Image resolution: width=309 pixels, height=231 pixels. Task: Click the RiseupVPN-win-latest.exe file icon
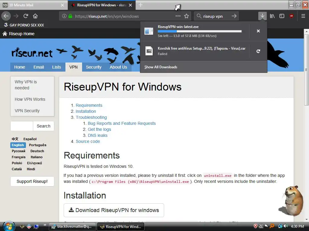(x=149, y=31)
